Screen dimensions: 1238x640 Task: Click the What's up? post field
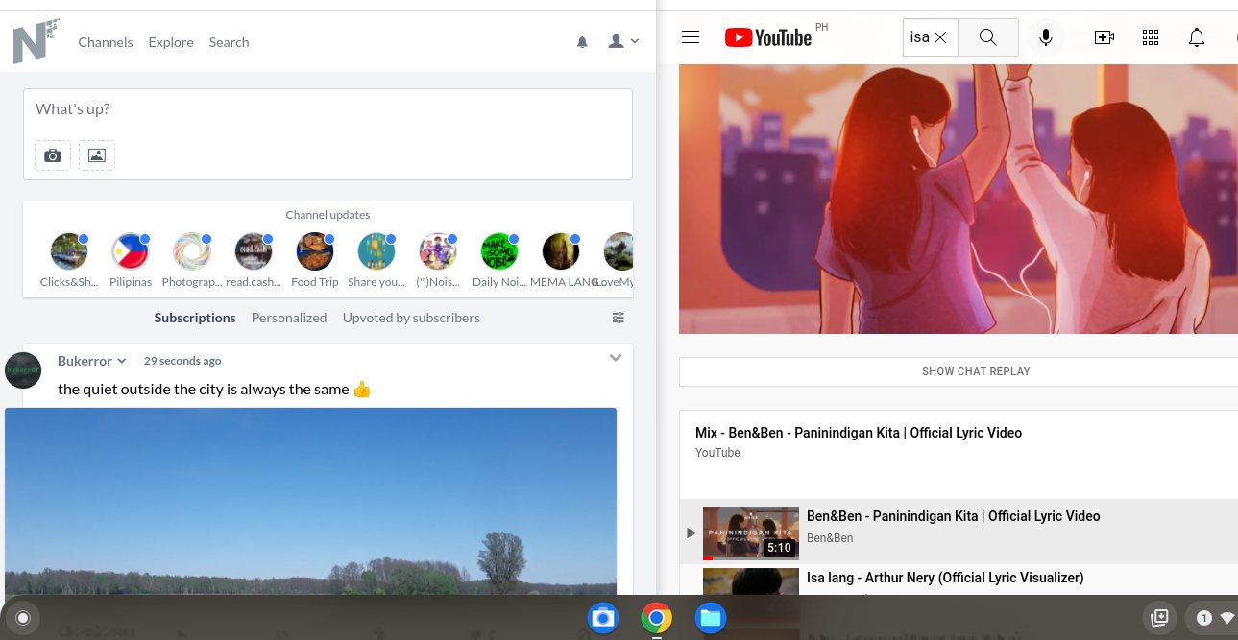328,109
